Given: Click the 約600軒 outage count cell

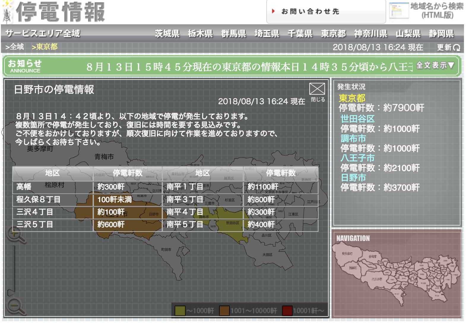Looking at the screenshot, I should click(x=128, y=225).
